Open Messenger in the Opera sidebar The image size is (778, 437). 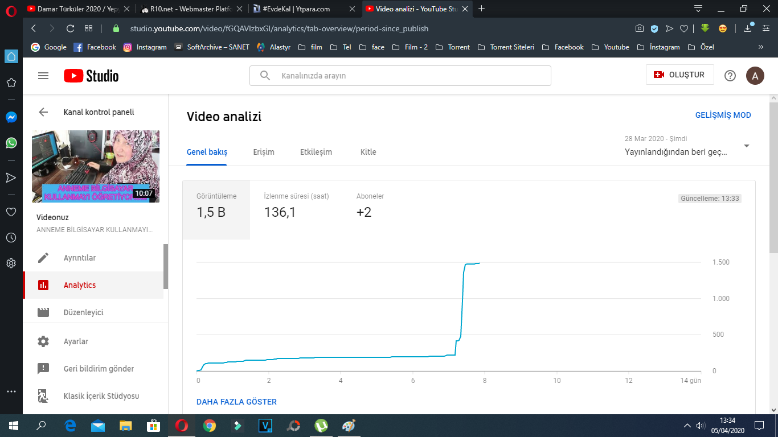coord(11,117)
